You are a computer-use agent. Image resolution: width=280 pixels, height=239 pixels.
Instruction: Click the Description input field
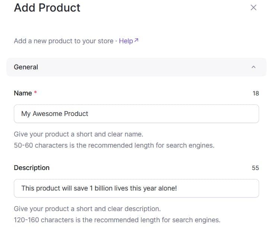136,188
